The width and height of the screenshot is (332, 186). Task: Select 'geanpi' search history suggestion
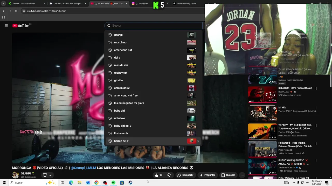point(153,35)
